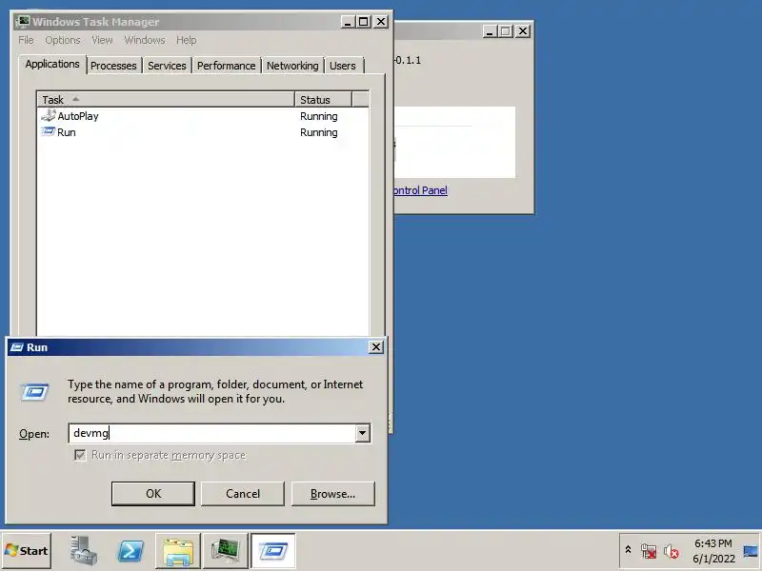Open the Options menu in Task Manager

(x=63, y=40)
